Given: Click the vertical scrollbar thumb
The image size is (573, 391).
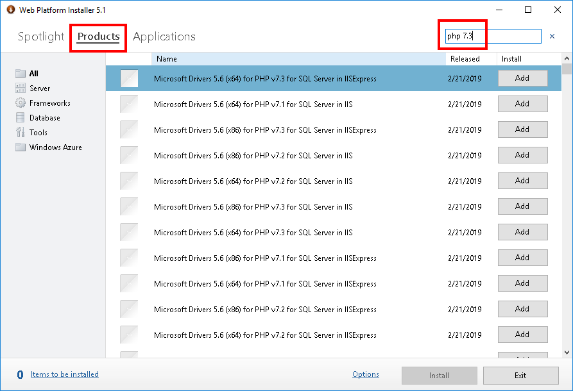Looking at the screenshot, I should (567, 69).
